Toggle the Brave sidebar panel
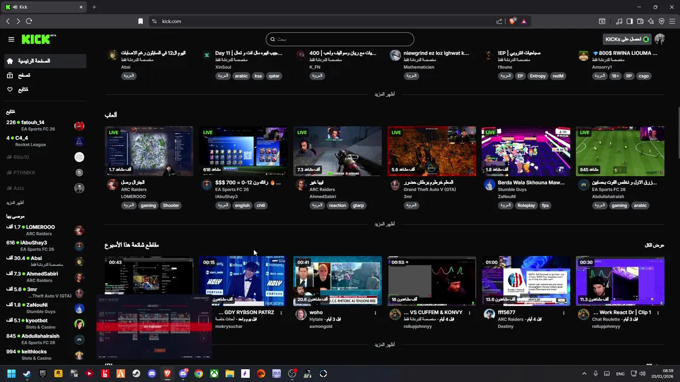This screenshot has height=382, width=680. (x=630, y=21)
